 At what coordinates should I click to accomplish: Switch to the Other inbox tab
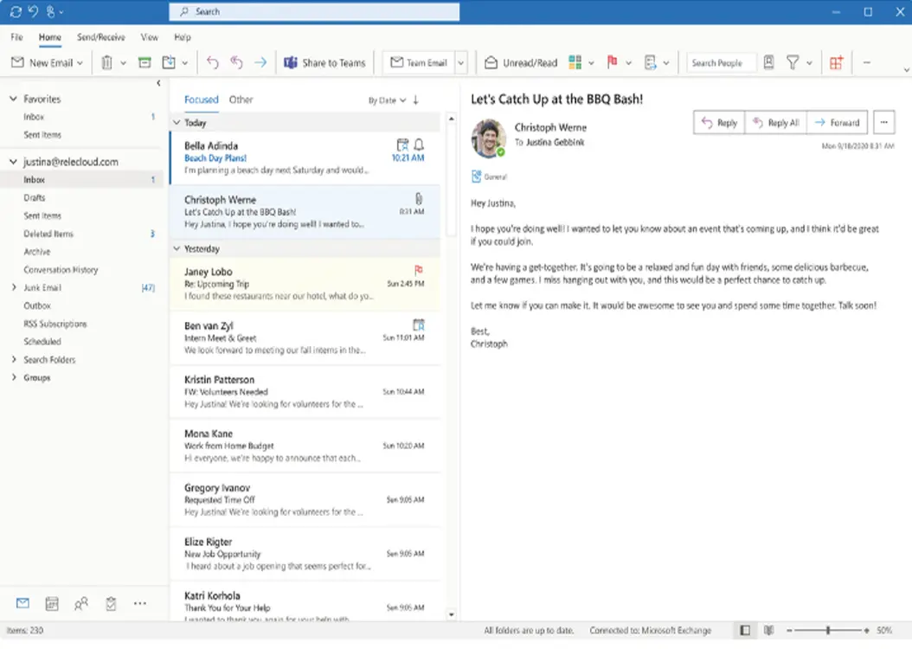point(241,100)
